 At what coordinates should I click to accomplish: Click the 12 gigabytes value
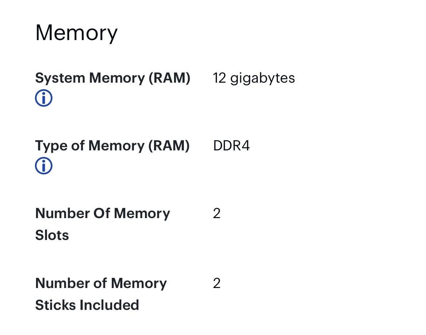[254, 79]
